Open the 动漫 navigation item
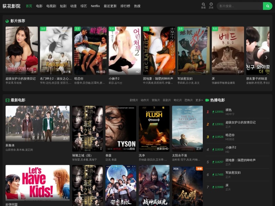275x206 pixels. point(73,6)
